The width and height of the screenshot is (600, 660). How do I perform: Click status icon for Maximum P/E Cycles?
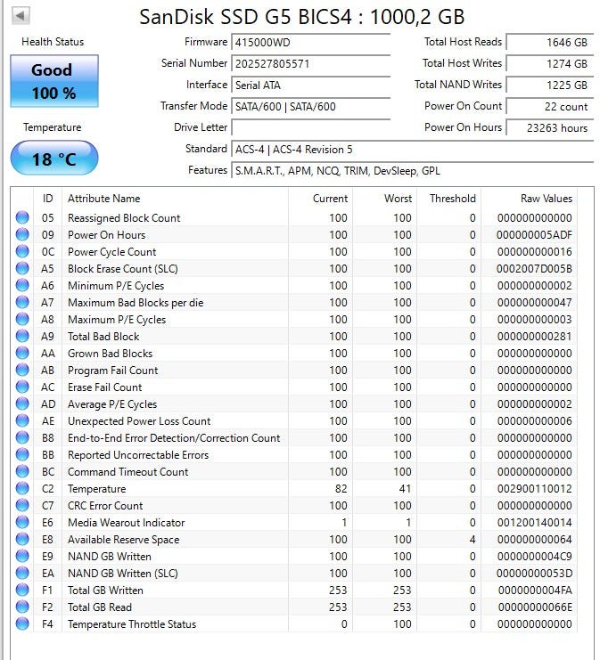(22, 319)
